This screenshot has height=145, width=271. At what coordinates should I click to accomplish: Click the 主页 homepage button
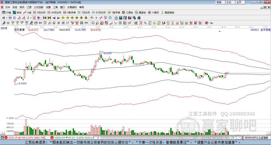click(240, 2)
